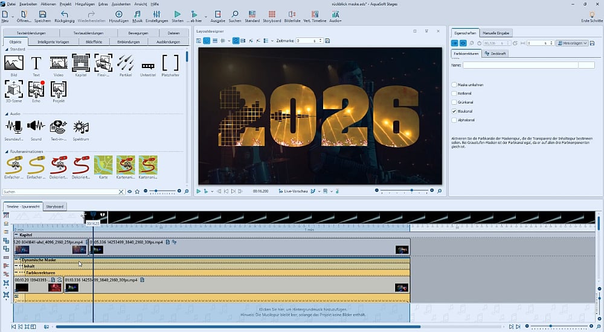
Task: Open the Assistenten menu
Action: [x=121, y=4]
